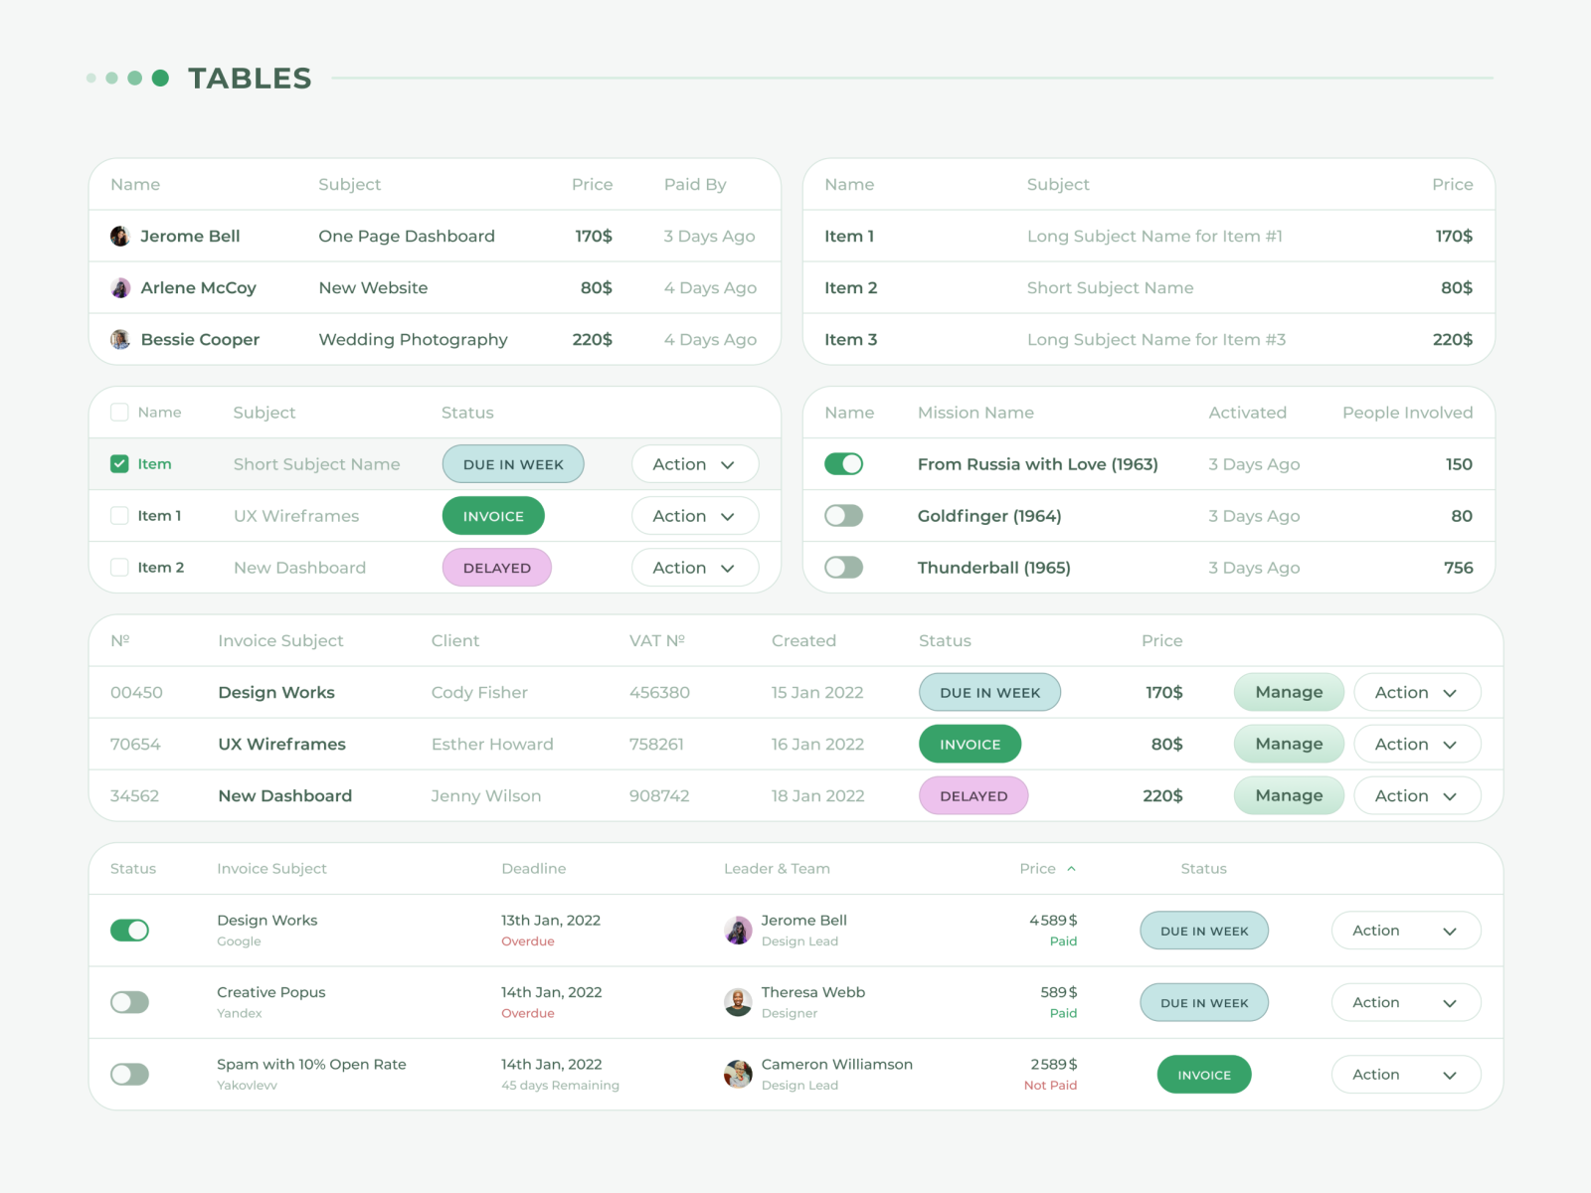Click the INVOICE badge on Cameron Williamson's row
This screenshot has width=1591, height=1193.
point(1203,1074)
